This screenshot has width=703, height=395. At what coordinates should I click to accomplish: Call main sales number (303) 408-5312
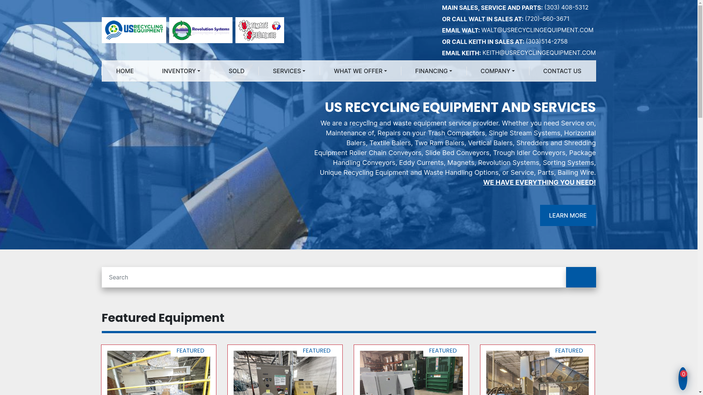(x=566, y=7)
